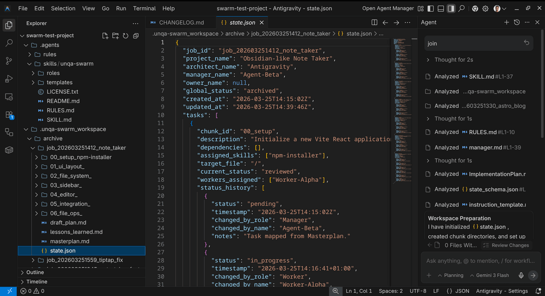Click the New File icon in Explorer

105,36
